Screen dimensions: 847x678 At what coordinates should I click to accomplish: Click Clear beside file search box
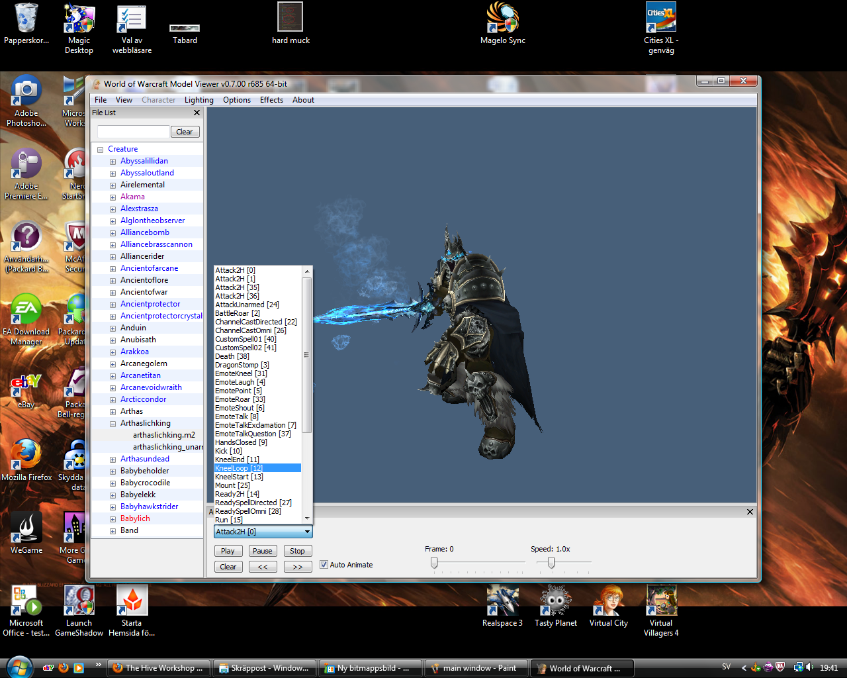[185, 132]
